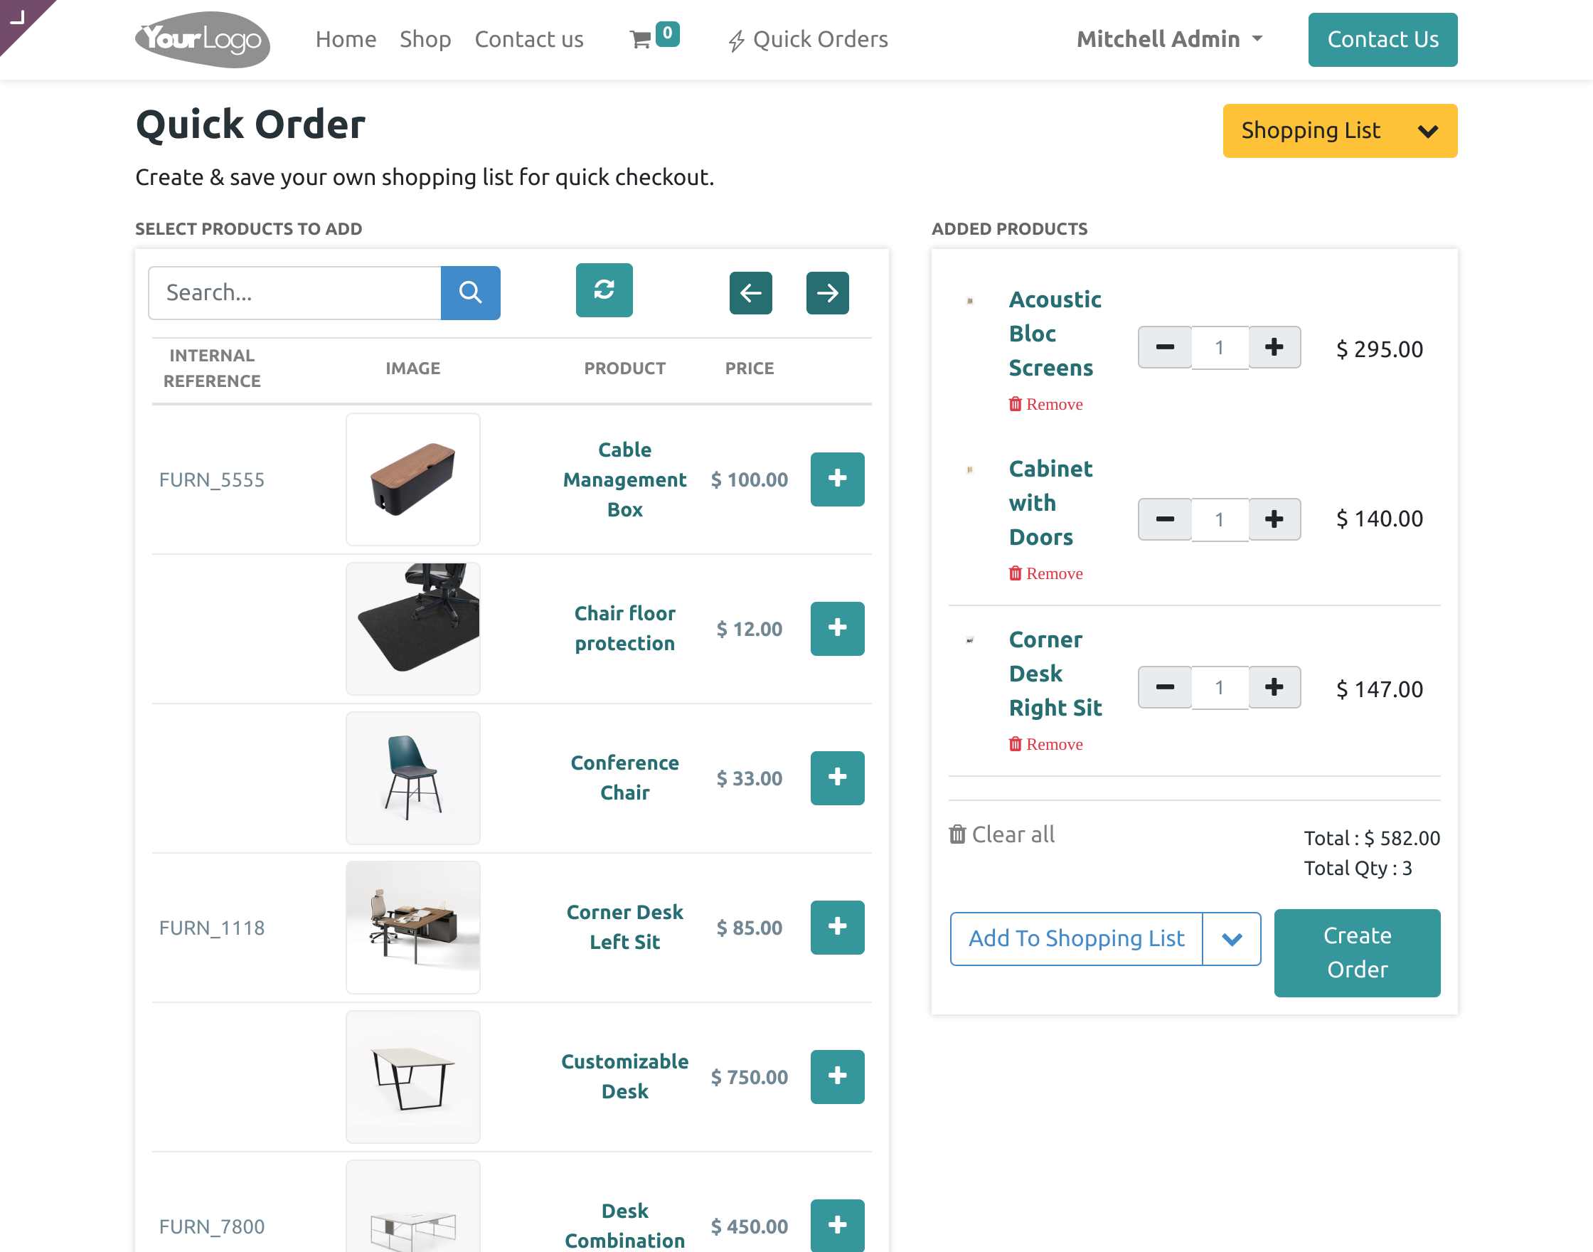This screenshot has height=1252, width=1593.
Task: Click the Create Order button
Action: tap(1357, 953)
